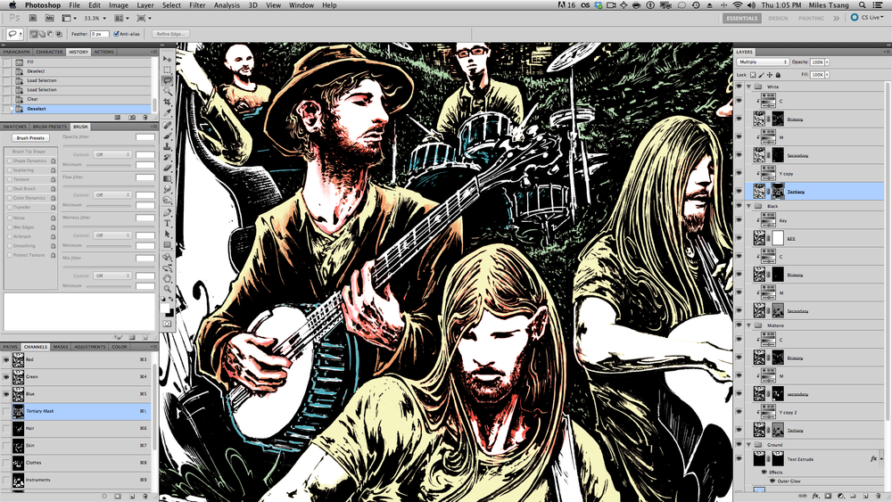The height and width of the screenshot is (502, 892).
Task: Select the Hair channel
Action: click(x=77, y=428)
